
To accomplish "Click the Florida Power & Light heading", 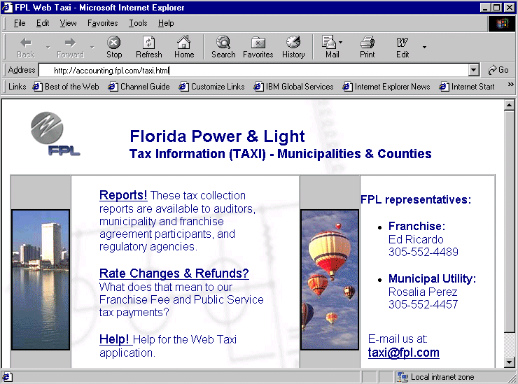I will (x=217, y=136).
